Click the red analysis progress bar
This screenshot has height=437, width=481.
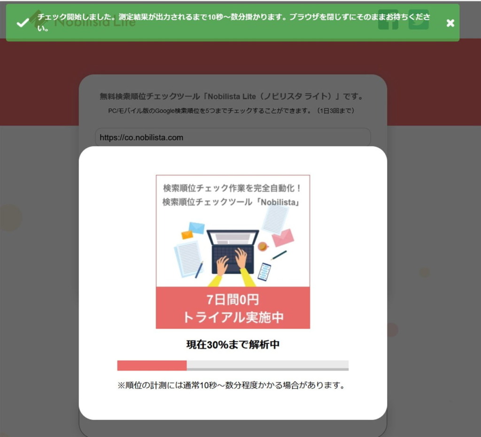point(233,365)
